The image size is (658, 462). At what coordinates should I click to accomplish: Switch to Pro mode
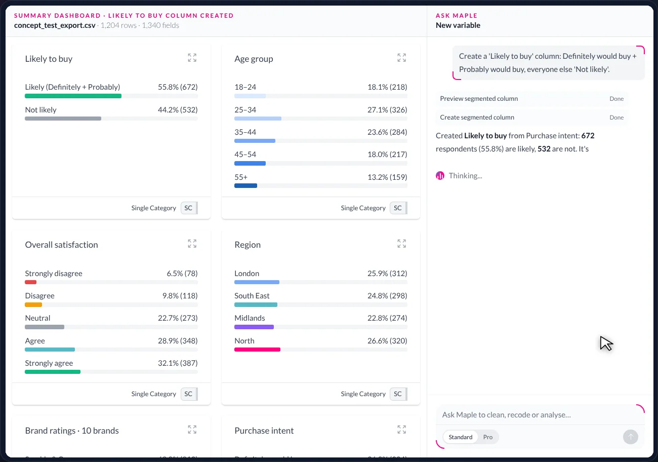click(x=488, y=437)
